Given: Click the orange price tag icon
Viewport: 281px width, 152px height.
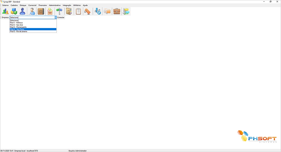Looking at the screenshot, I should [88, 11].
